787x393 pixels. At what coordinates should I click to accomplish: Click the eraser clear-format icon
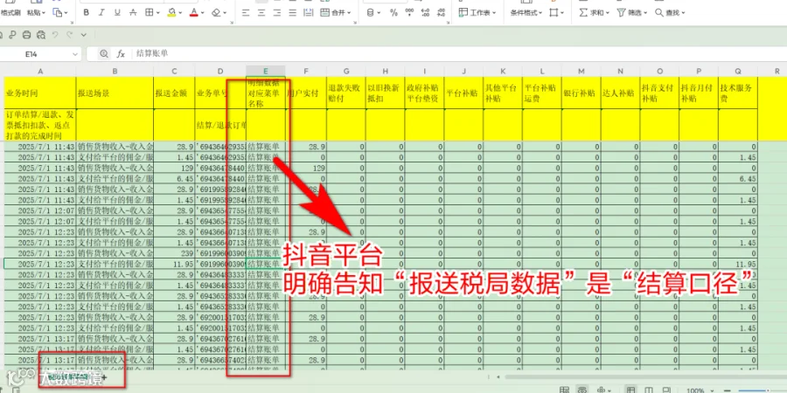[216, 12]
